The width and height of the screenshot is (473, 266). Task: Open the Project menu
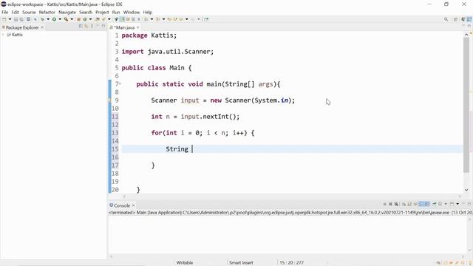tap(102, 12)
